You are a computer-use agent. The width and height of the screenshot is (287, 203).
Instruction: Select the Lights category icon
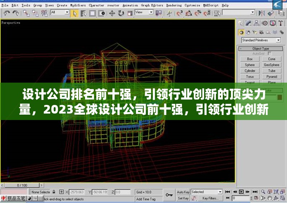tap(255, 32)
